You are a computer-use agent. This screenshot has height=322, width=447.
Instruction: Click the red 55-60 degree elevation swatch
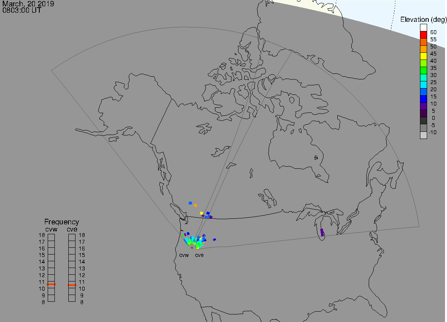[423, 35]
